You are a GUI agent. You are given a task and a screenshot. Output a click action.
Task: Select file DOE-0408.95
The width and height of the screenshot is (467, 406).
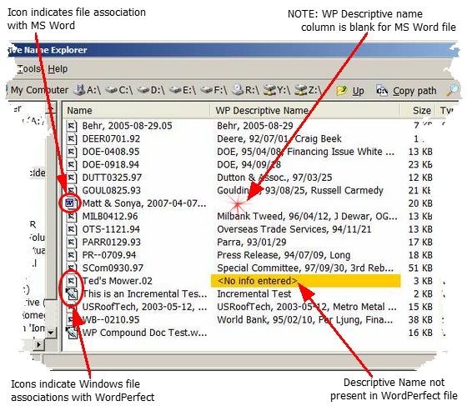(x=111, y=152)
